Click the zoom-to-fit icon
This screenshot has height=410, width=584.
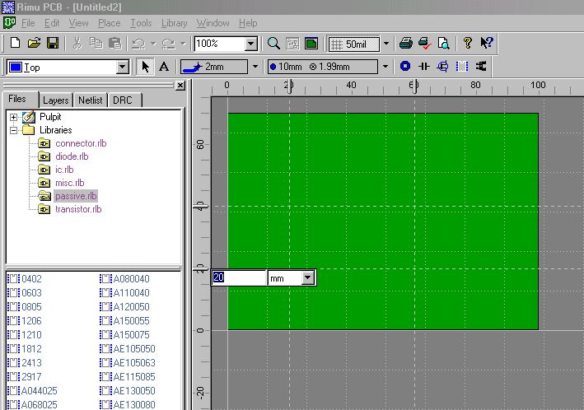(292, 44)
